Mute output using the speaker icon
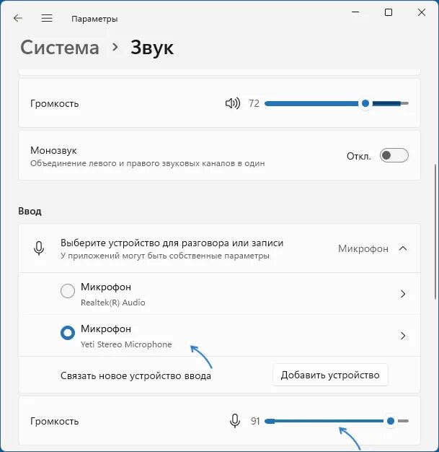Image resolution: width=439 pixels, height=452 pixels. [x=233, y=103]
